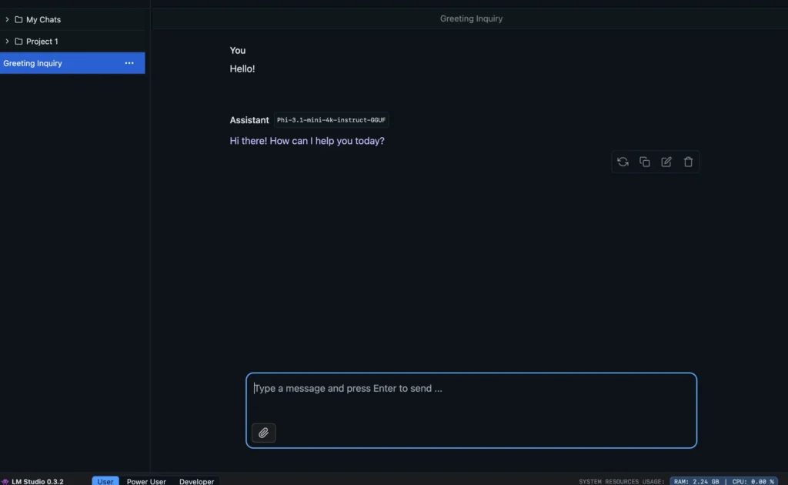Click the My Chats folder icon
The image size is (788, 485).
pos(18,19)
